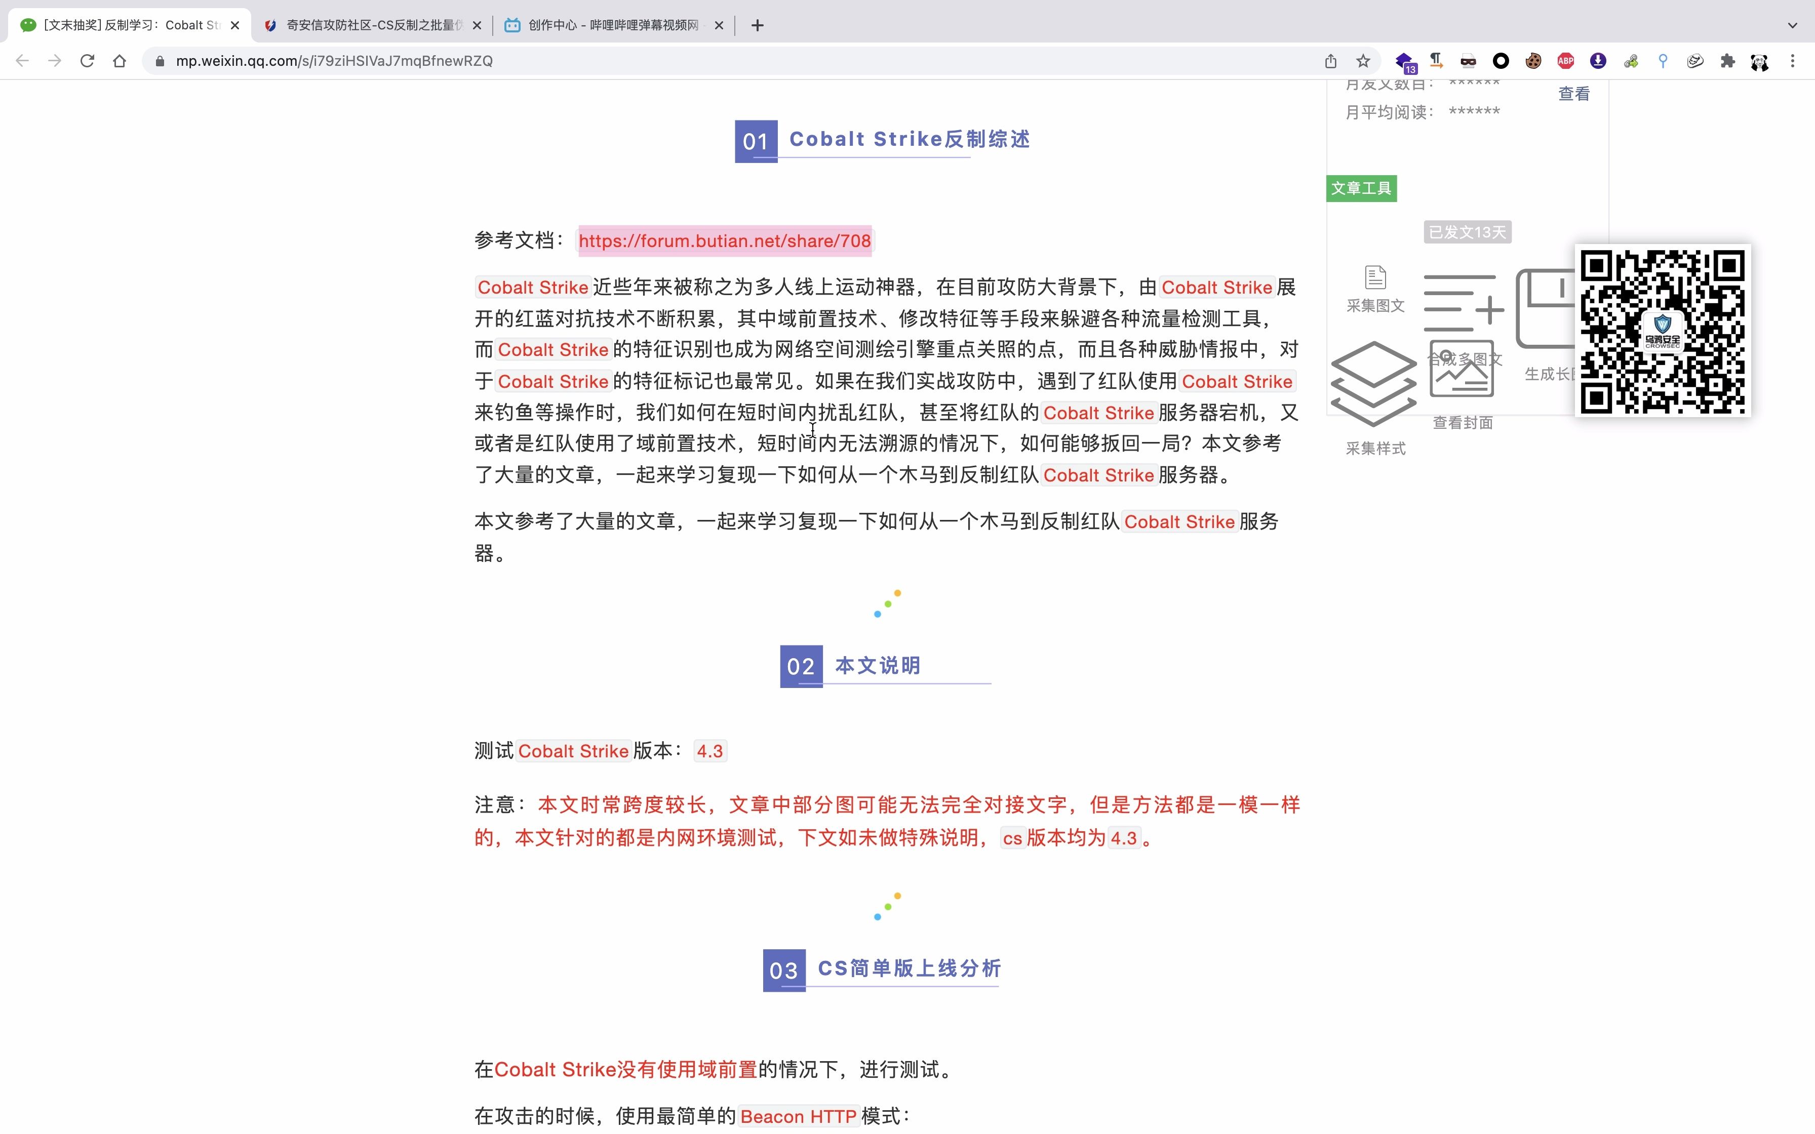Screen dimensions: 1815x1134
Task: Open the tab list dropdown chevron
Action: click(x=1793, y=25)
